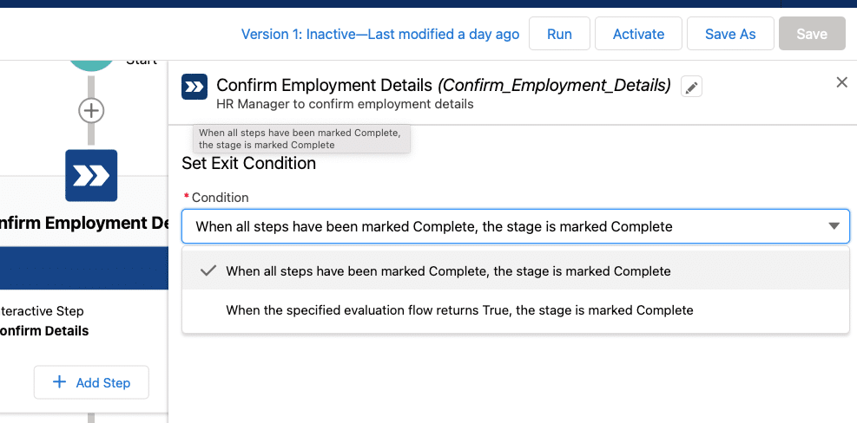The height and width of the screenshot is (423, 857).
Task: Activate the flow version
Action: pyautogui.click(x=638, y=35)
